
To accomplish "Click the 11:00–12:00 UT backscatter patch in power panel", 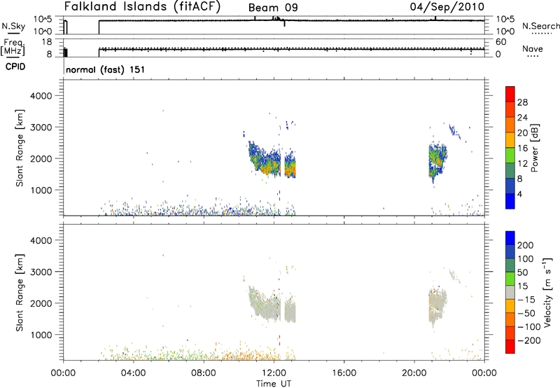I will (265, 159).
